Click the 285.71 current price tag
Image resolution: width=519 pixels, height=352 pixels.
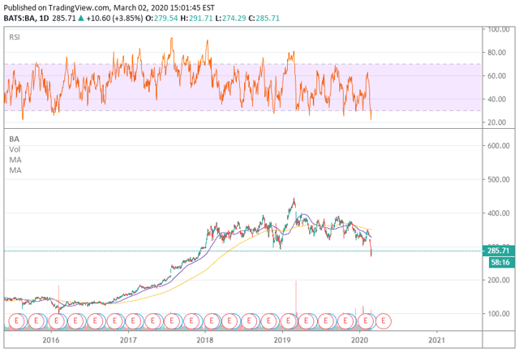coord(499,251)
